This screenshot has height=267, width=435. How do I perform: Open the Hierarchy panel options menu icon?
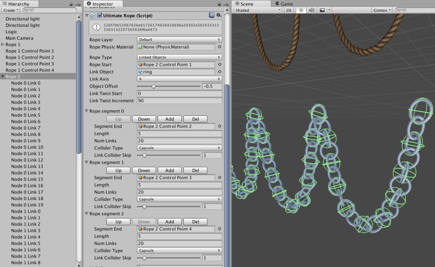click(78, 4)
